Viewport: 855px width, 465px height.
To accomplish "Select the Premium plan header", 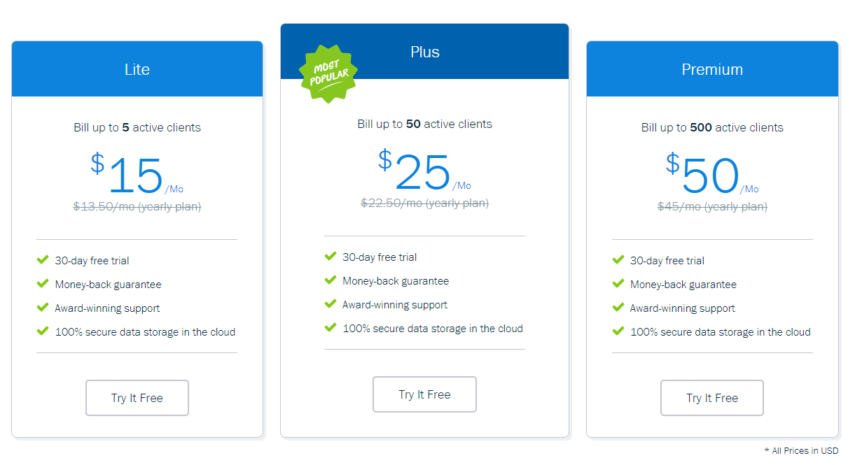I will (712, 69).
